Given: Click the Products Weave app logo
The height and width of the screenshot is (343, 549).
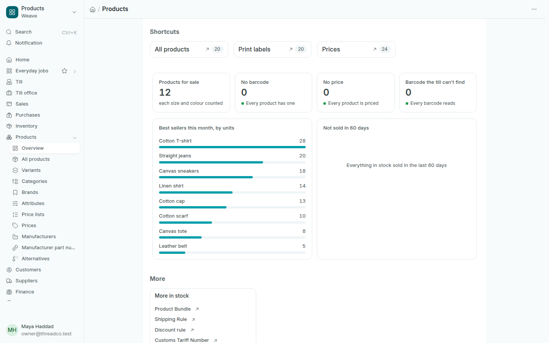Looking at the screenshot, I should [x=12, y=12].
